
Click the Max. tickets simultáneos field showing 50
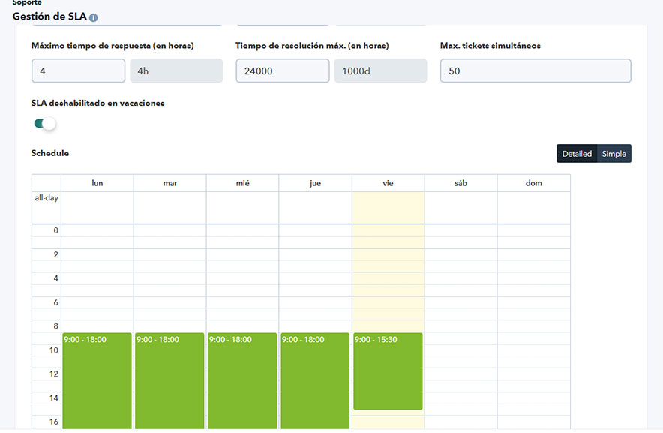(535, 70)
